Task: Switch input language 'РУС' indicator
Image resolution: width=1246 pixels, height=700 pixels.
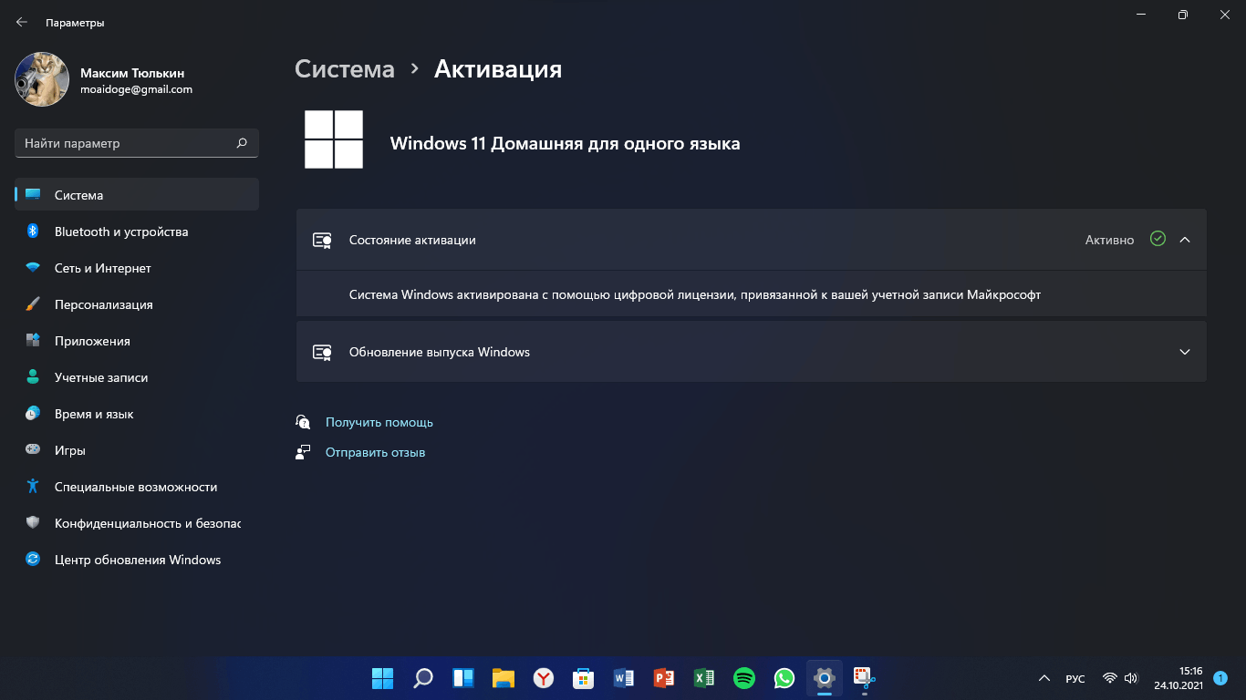Action: tap(1075, 679)
